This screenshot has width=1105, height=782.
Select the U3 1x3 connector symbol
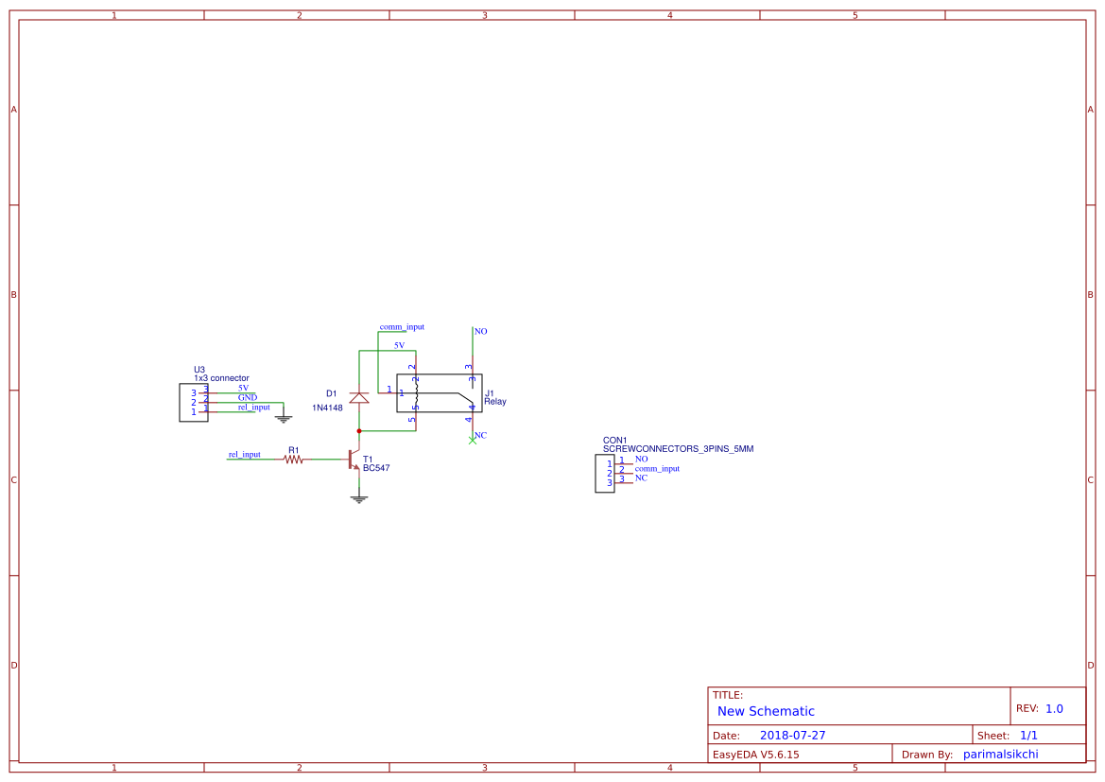[193, 402]
